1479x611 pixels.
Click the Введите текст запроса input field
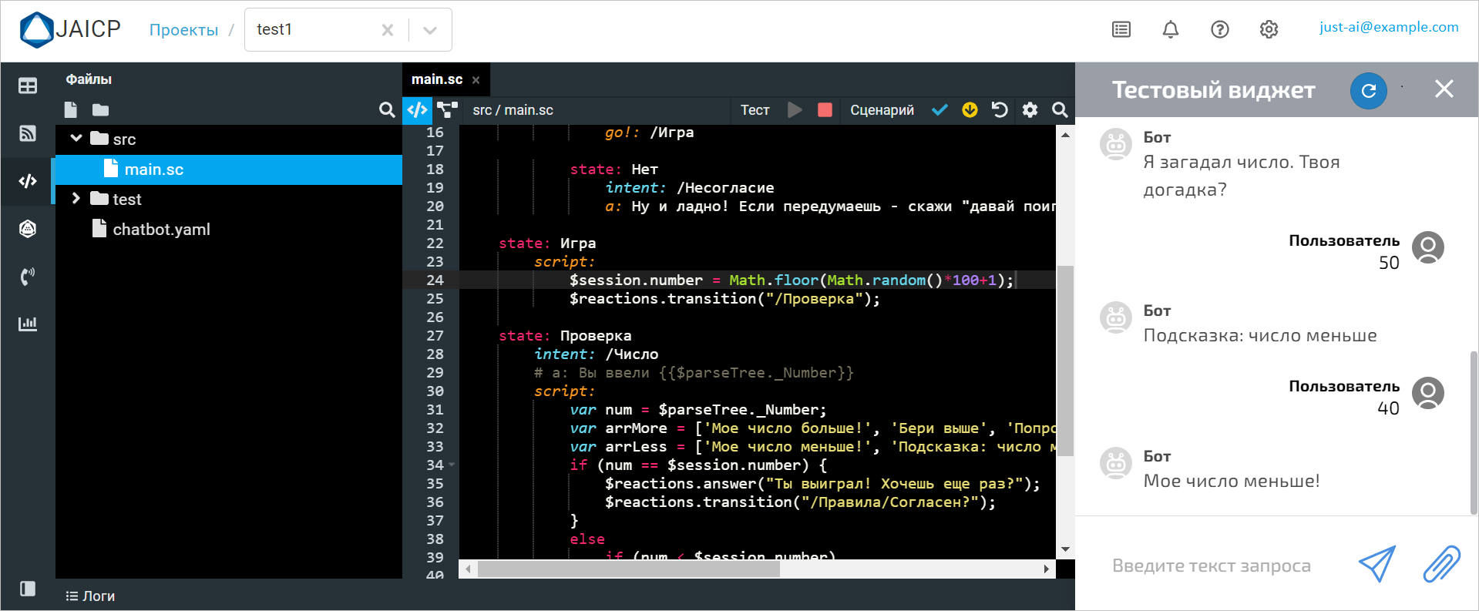[x=1211, y=566]
